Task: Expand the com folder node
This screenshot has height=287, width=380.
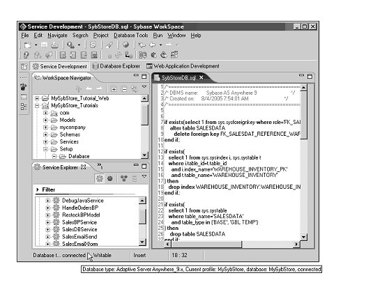Action: (x=45, y=113)
